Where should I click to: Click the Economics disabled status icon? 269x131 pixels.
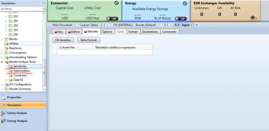[x=116, y=3]
